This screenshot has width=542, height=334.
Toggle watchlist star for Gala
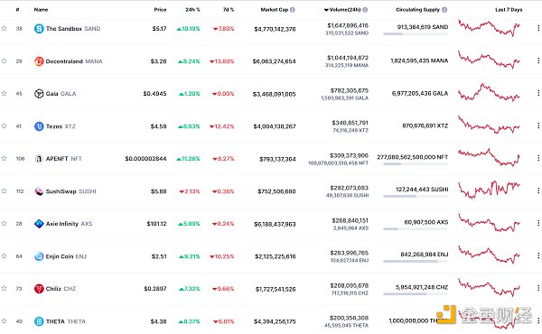click(x=5, y=93)
